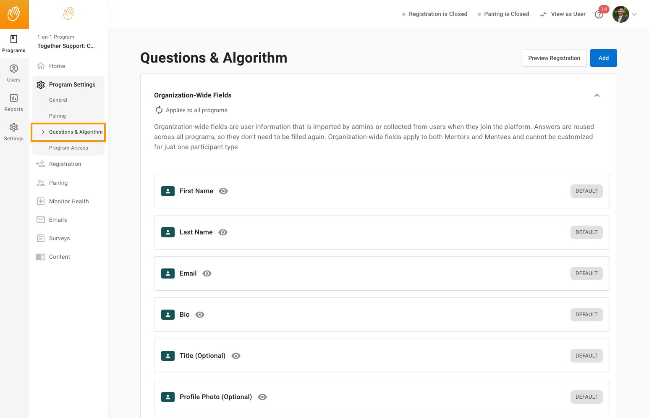
Task: Click Organization-Wide Fields heading
Action: click(x=193, y=95)
